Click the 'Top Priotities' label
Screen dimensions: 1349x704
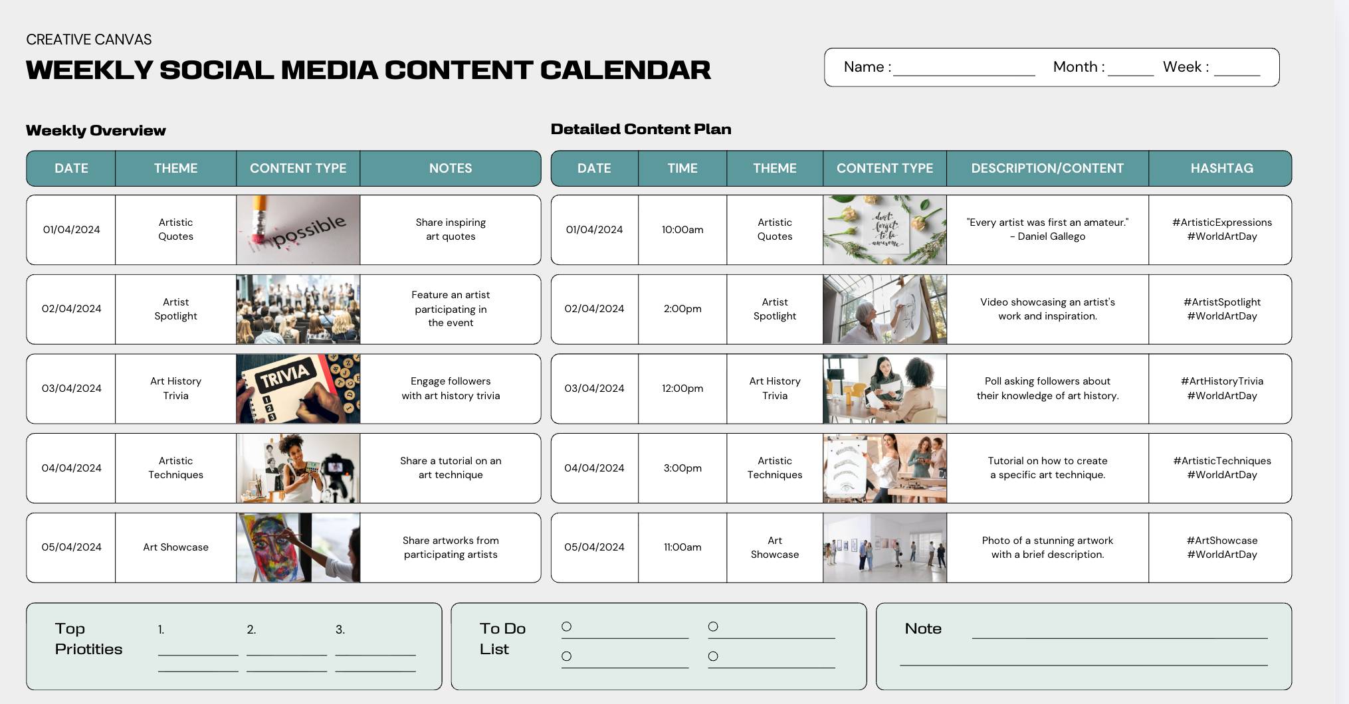88,639
